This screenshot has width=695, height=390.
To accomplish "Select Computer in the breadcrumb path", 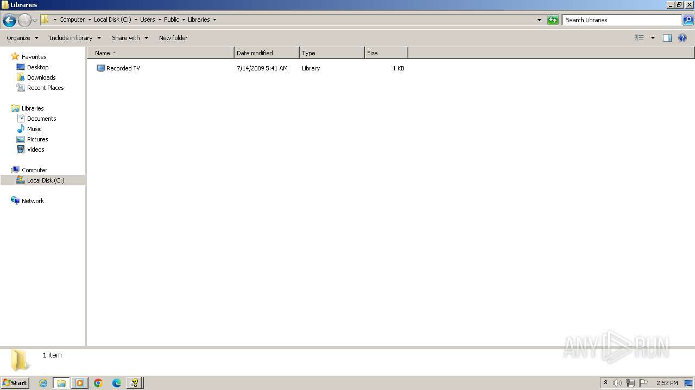I will (72, 19).
